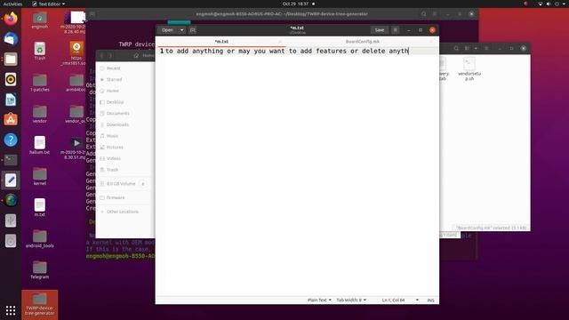This screenshot has width=569, height=320.
Task: Open the Activities overview
Action: (12, 4)
